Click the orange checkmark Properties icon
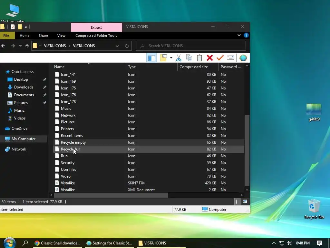This screenshot has height=248, width=330. (220, 58)
